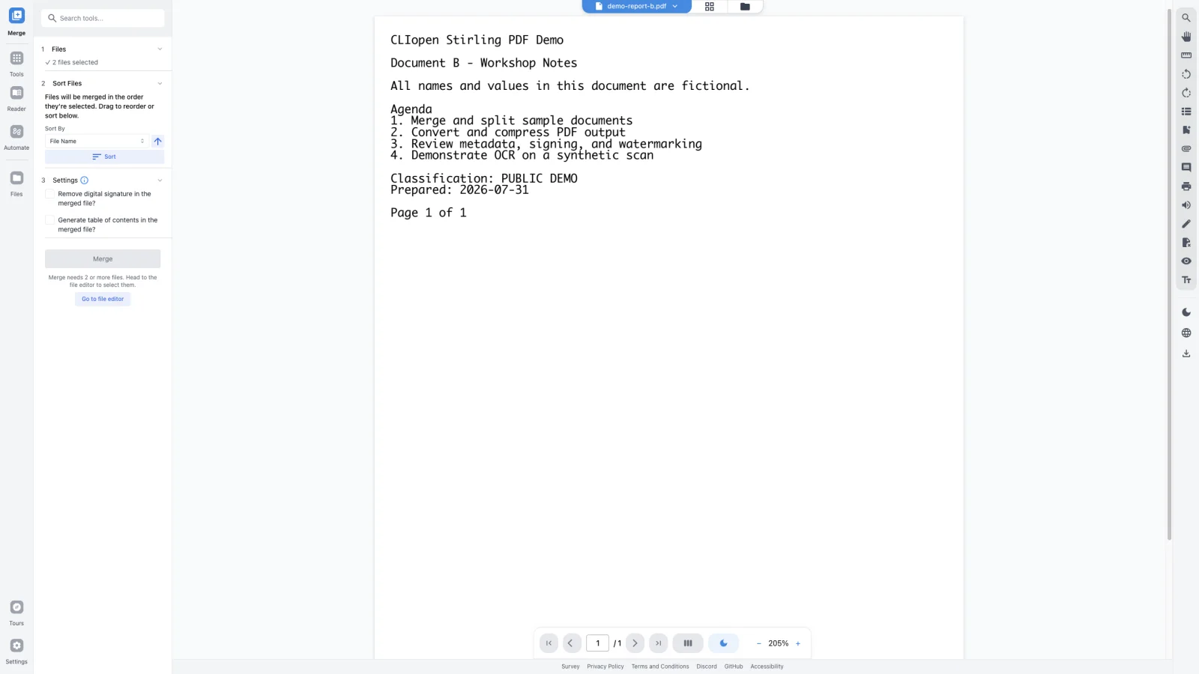Click the document redact icon
This screenshot has width=1199, height=674.
1186,243
